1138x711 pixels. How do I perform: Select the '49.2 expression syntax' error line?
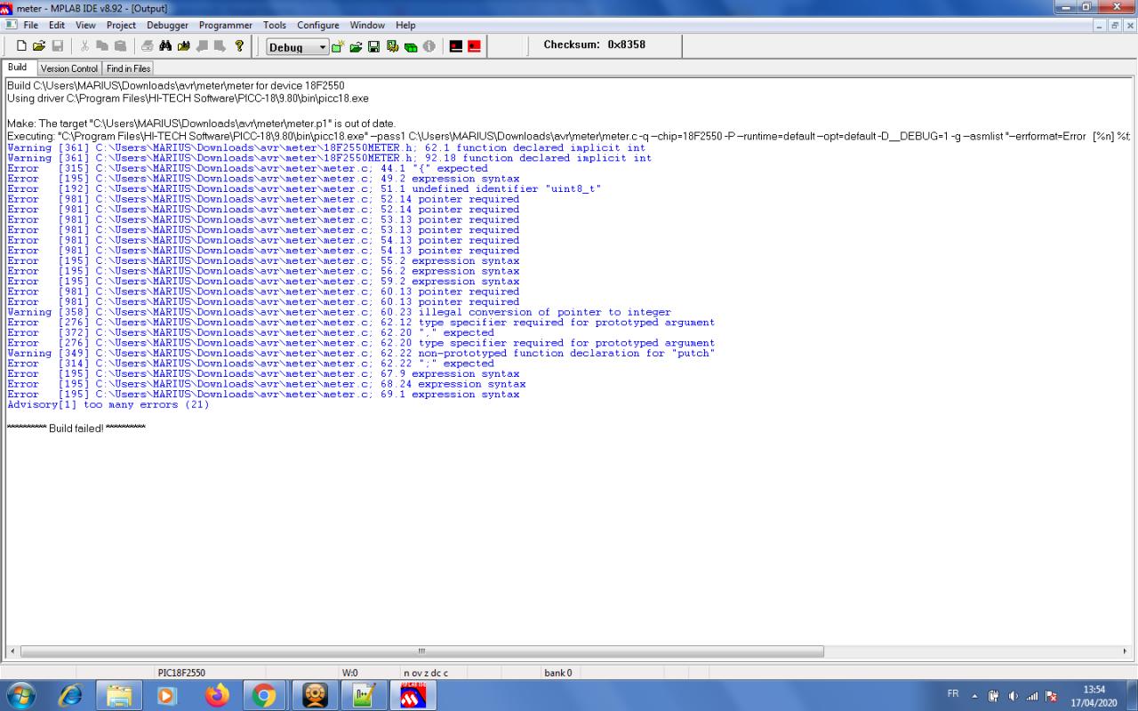tap(263, 179)
